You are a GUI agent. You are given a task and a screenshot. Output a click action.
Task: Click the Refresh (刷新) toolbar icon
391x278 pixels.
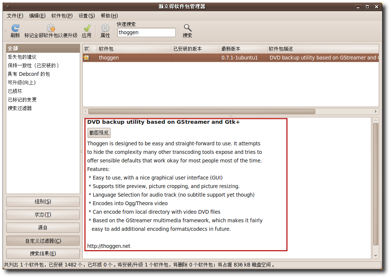coord(15,28)
